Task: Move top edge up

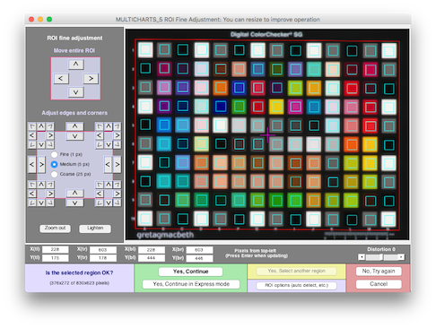Action: tap(74, 126)
